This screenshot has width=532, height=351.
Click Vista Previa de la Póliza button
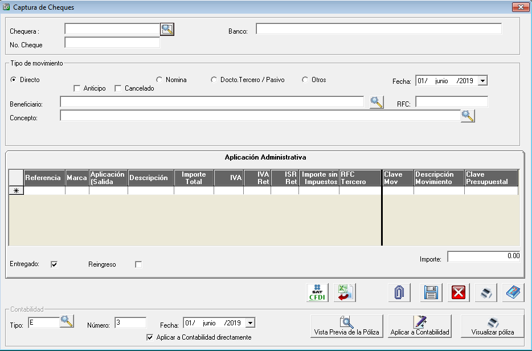347,326
